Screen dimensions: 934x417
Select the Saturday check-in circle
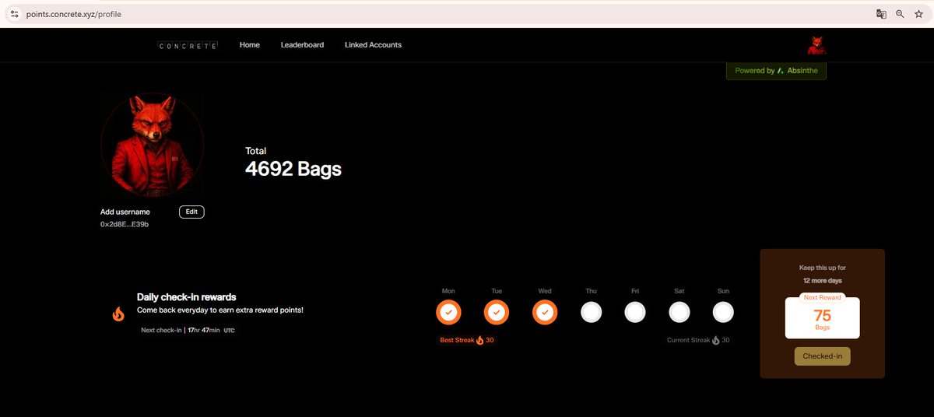679,313
